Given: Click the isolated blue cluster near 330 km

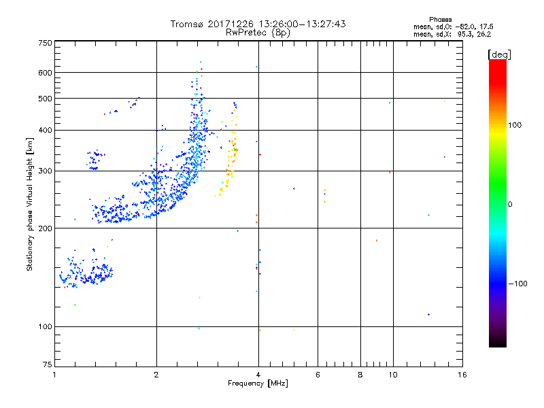Looking at the screenshot, I should tap(95, 160).
